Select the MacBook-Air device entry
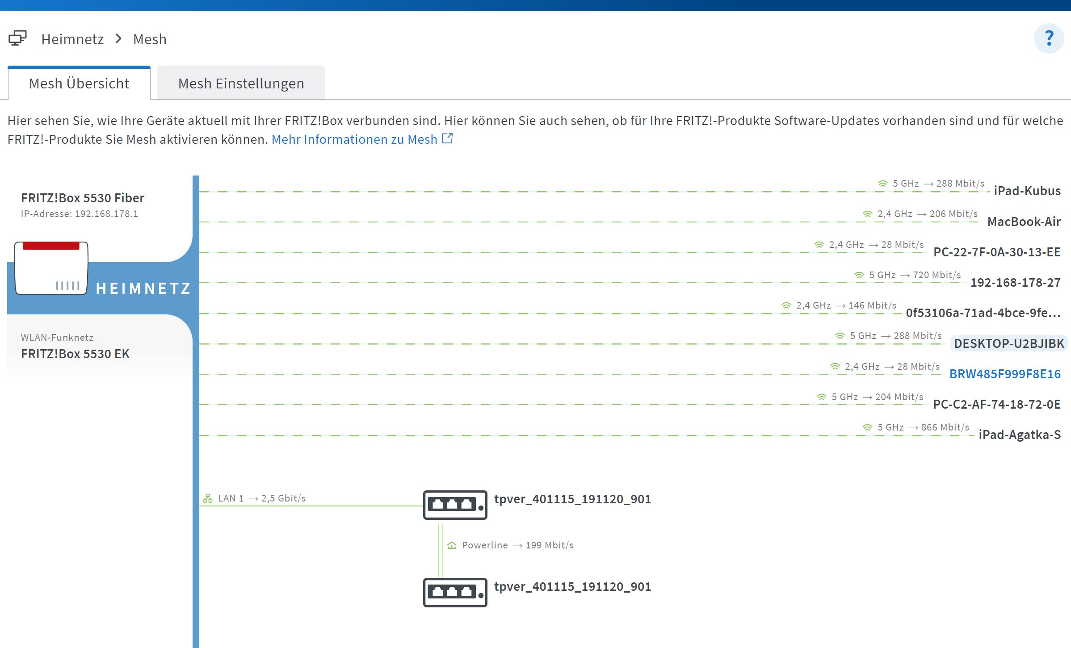Viewport: 1071px width, 648px height. (1024, 222)
